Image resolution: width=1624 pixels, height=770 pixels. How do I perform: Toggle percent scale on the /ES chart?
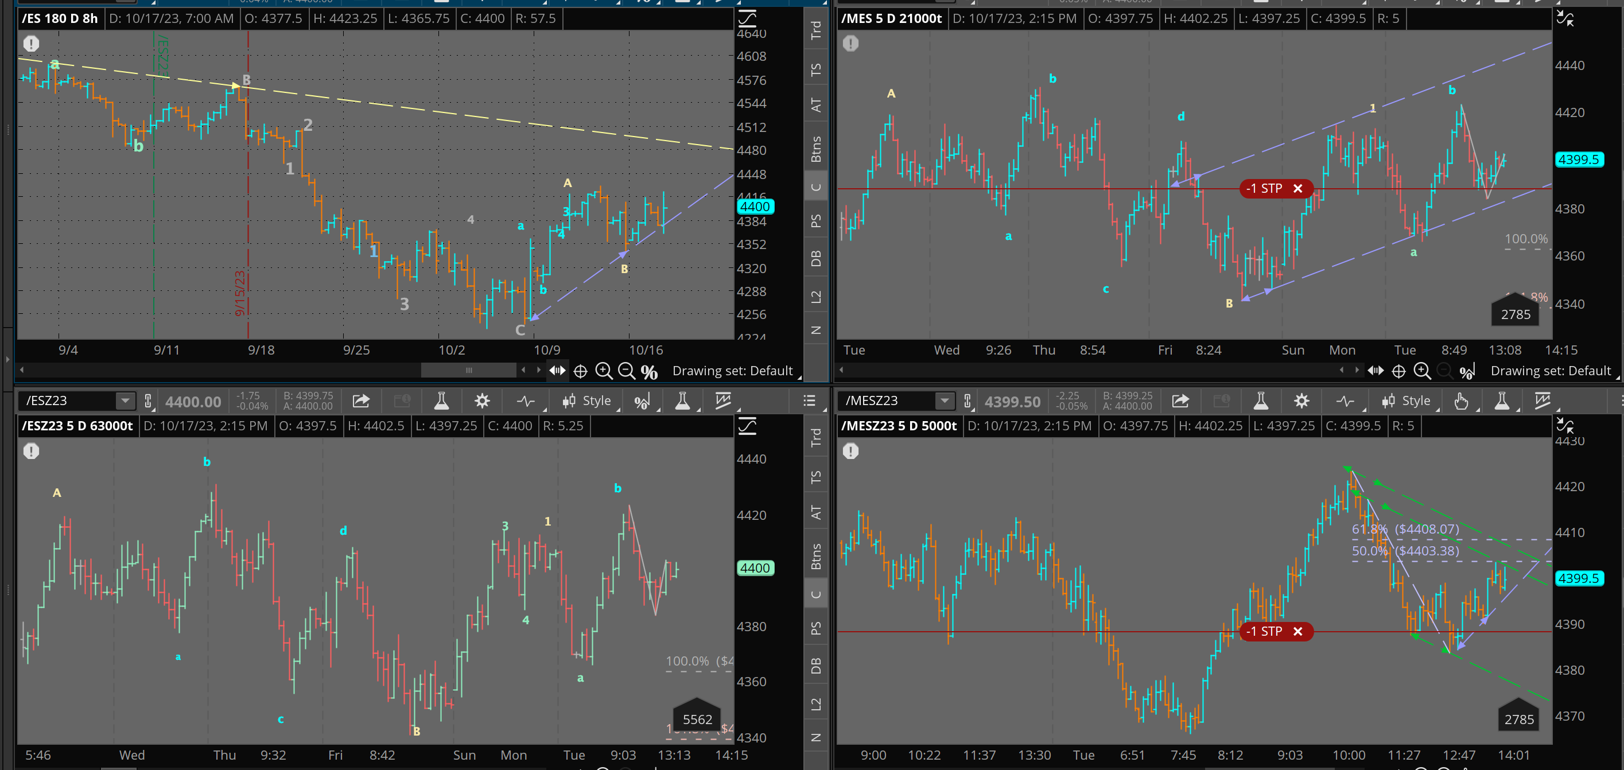(x=650, y=372)
